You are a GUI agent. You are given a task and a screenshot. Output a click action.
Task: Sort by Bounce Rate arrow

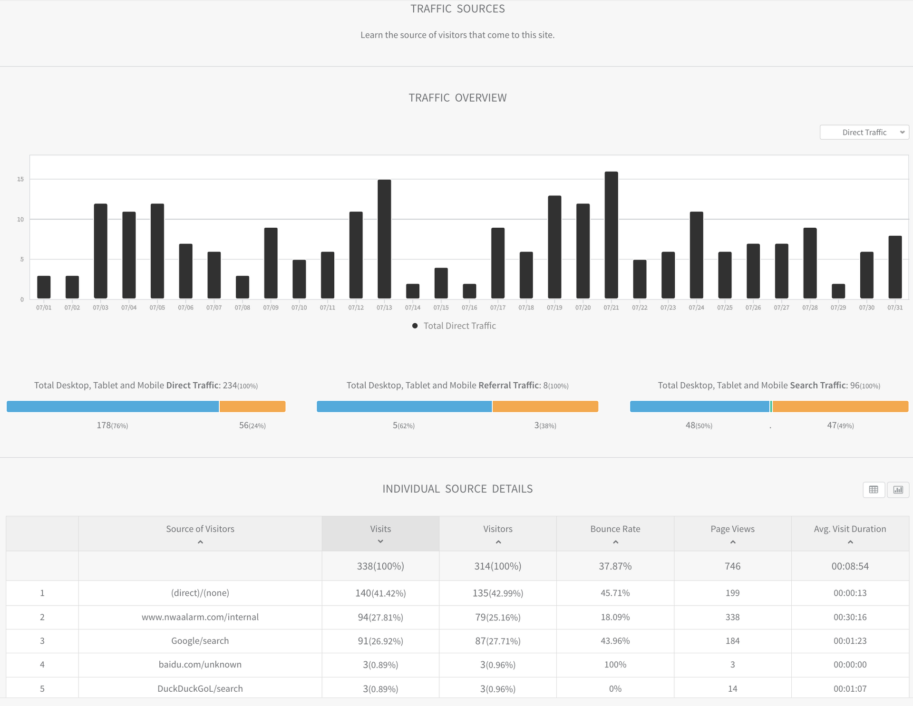click(615, 542)
